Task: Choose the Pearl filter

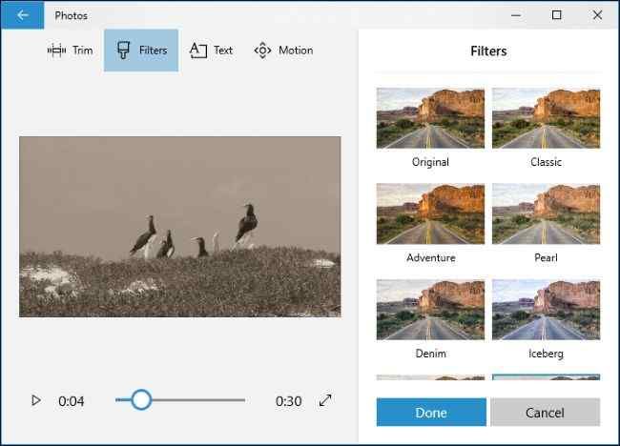Action: pyautogui.click(x=546, y=213)
